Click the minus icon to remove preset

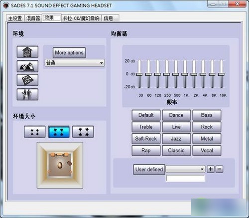point(219,169)
